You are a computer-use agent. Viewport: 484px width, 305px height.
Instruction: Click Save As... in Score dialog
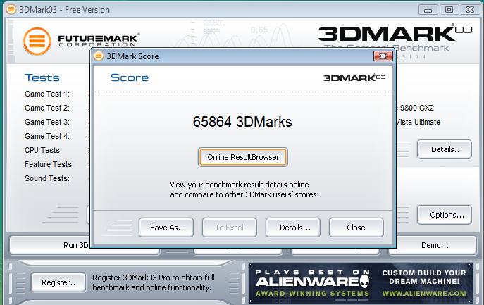click(166, 228)
